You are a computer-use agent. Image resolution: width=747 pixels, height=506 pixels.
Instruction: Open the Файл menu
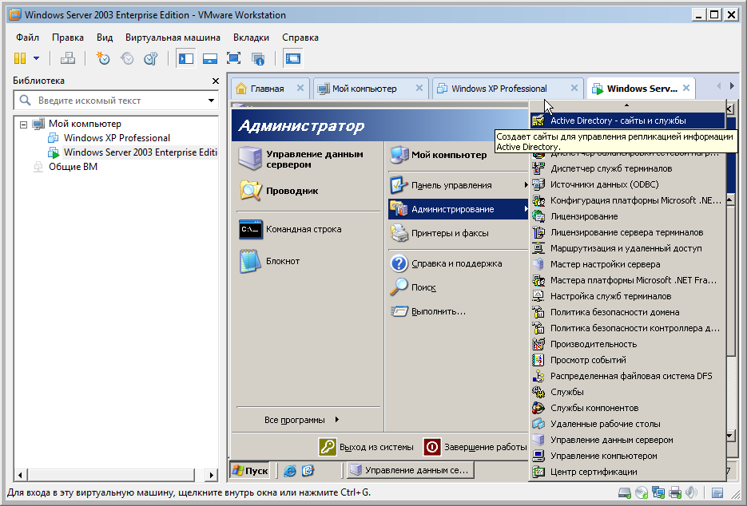[27, 38]
